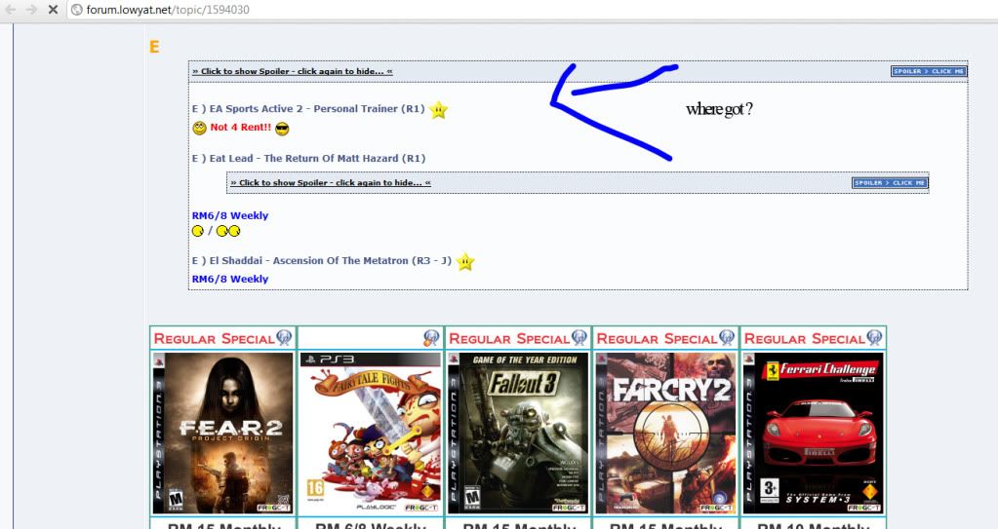Click the smiley before Not 4 Rent text
Viewport: 998px width, 529px height.
point(199,129)
